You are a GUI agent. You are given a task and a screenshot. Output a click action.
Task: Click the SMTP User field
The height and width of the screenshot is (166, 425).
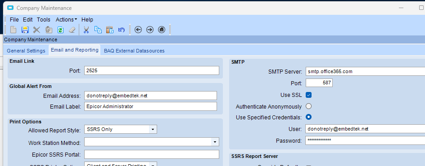click(x=365, y=129)
